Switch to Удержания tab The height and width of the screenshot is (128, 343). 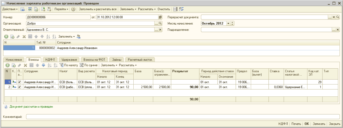pos(69,59)
